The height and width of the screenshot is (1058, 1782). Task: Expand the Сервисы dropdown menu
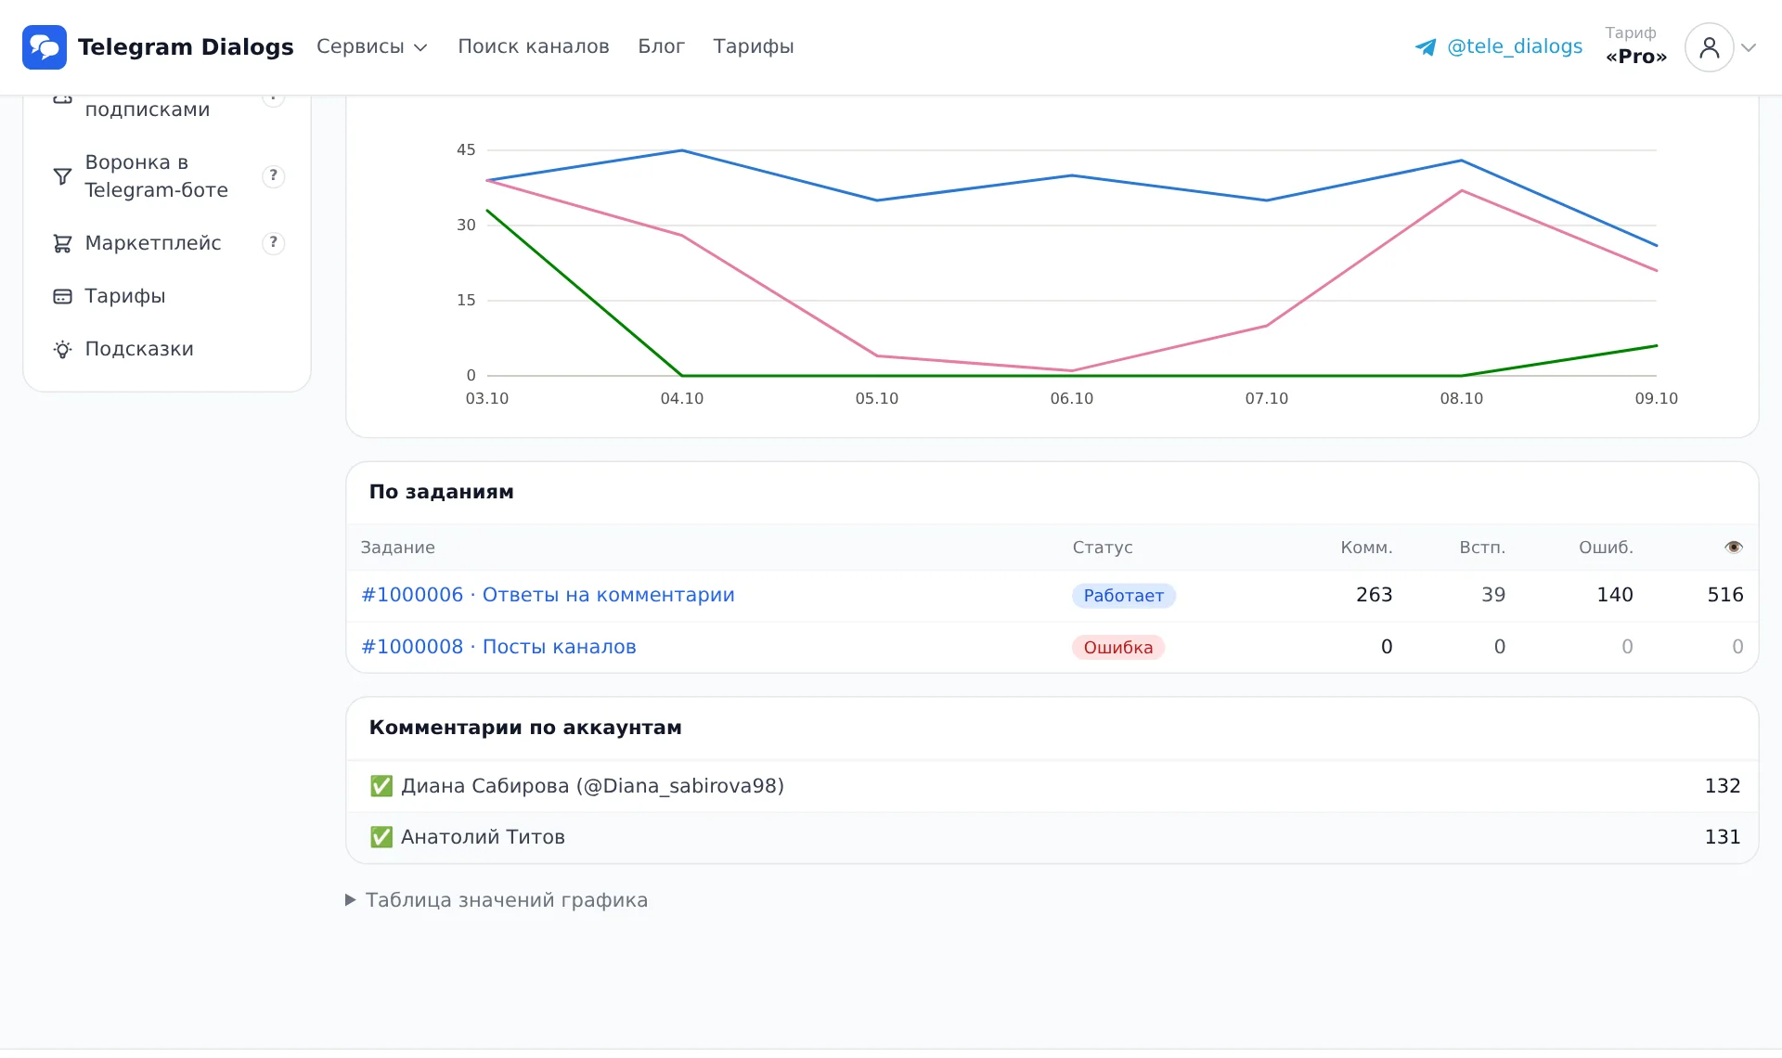click(371, 46)
